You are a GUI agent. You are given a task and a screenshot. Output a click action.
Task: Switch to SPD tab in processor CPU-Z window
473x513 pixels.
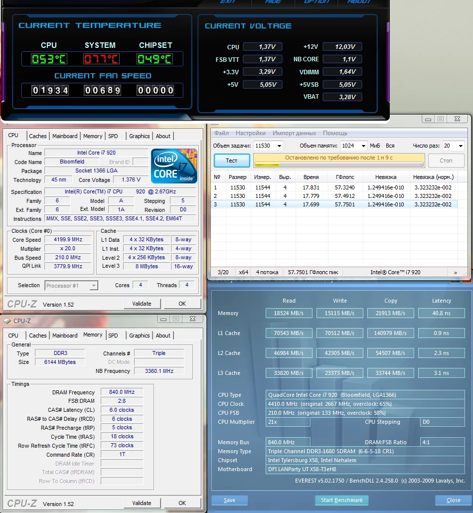[x=113, y=136]
